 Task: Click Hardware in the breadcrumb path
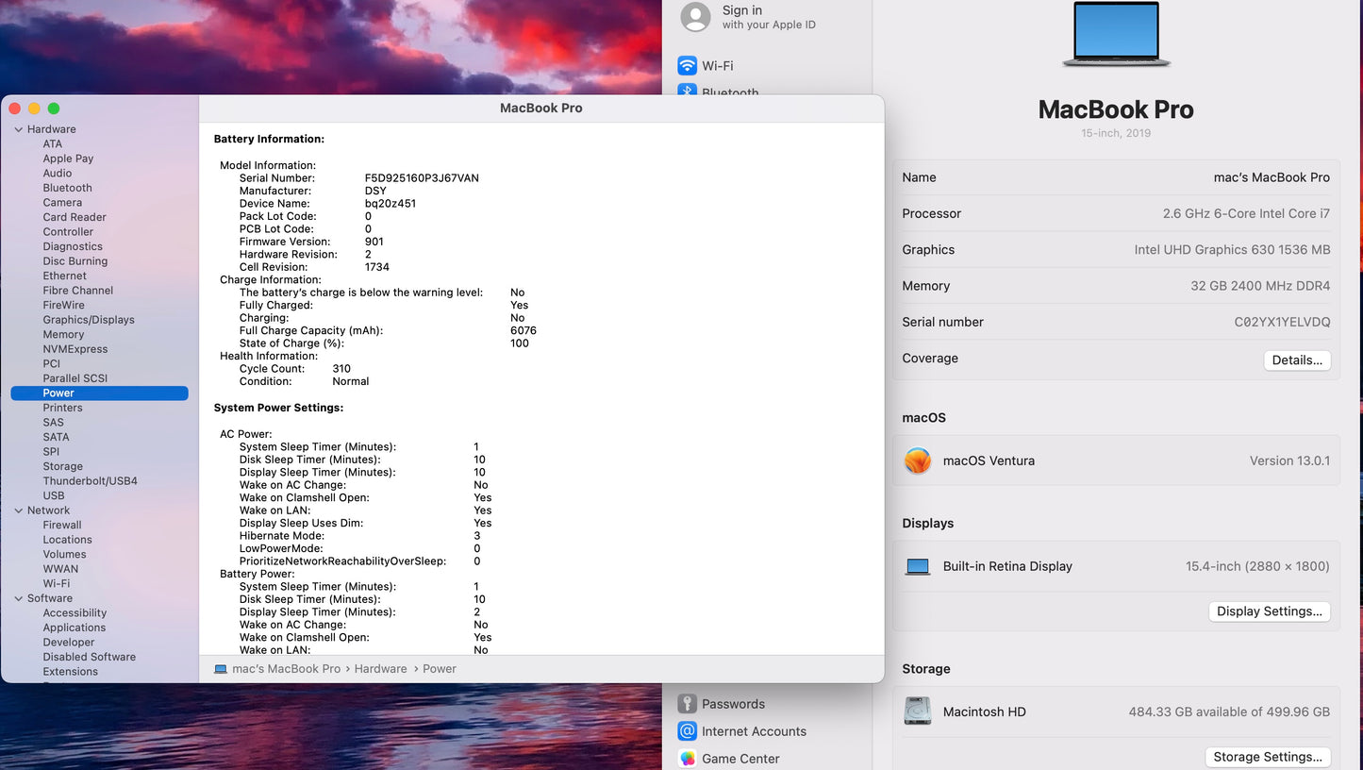pyautogui.click(x=380, y=668)
